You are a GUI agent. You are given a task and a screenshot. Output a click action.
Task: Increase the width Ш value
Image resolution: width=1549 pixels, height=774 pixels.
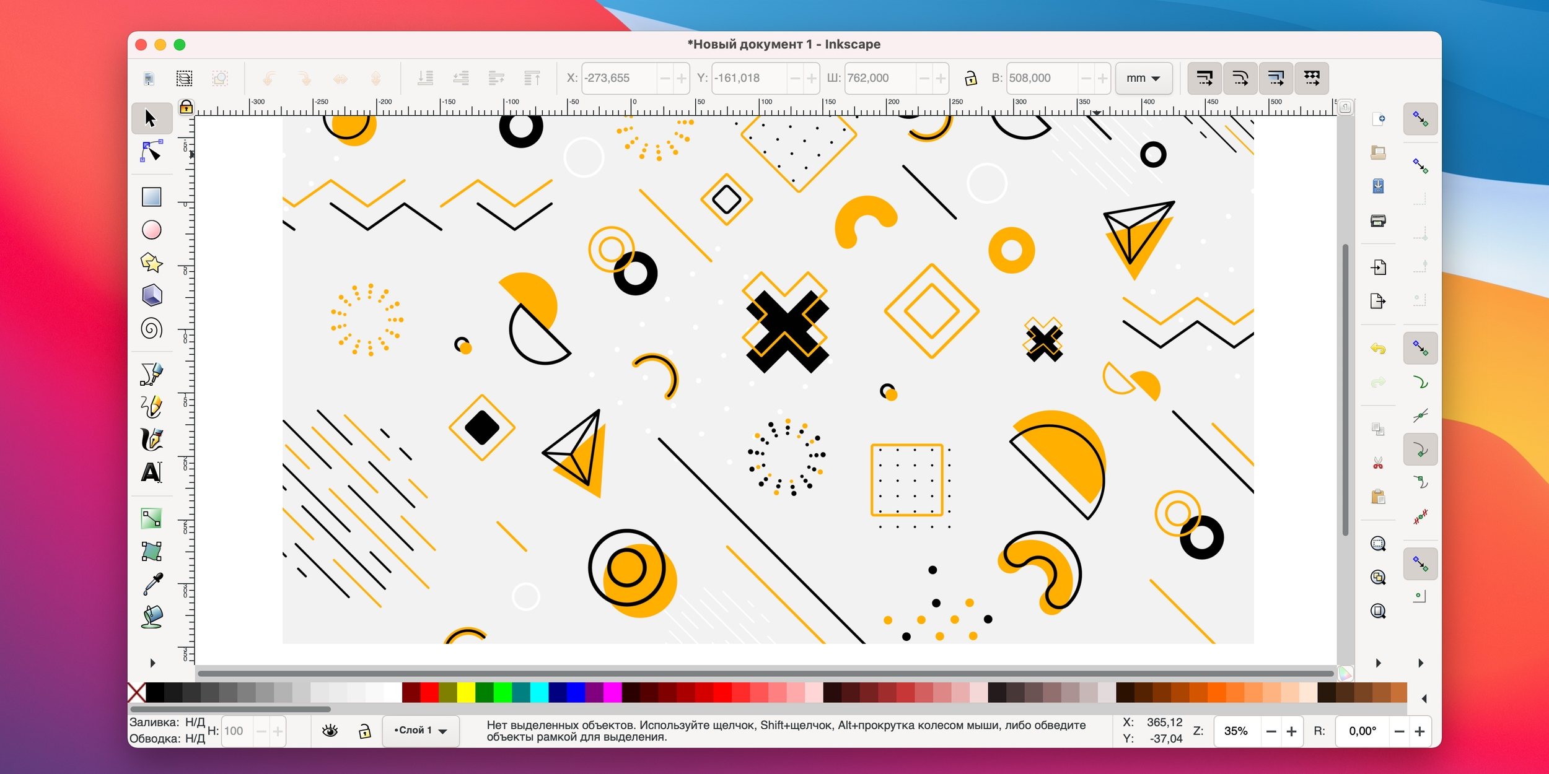click(x=941, y=78)
